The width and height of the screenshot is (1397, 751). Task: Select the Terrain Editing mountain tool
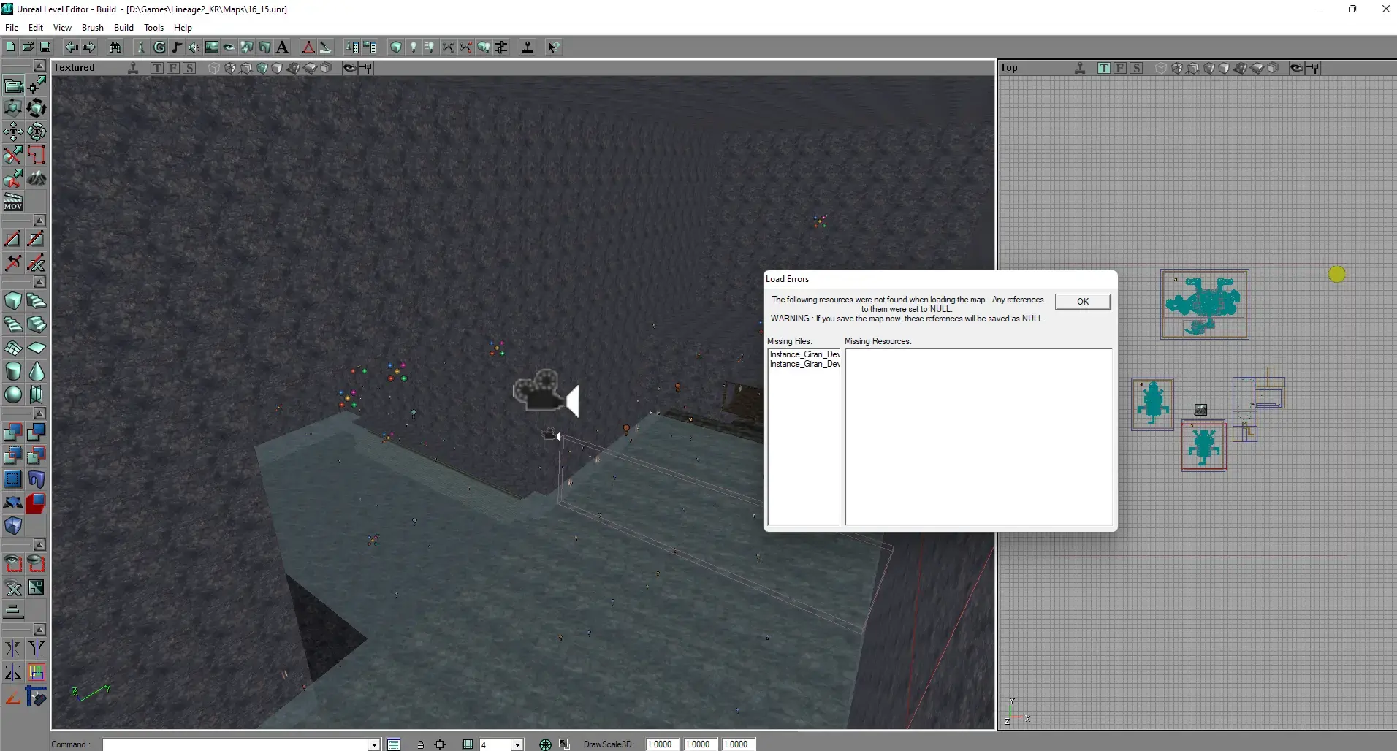click(37, 178)
